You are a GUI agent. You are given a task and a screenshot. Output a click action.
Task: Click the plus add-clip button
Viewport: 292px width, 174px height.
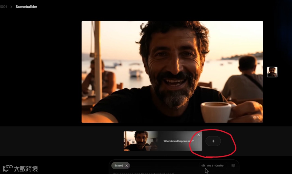click(x=213, y=141)
